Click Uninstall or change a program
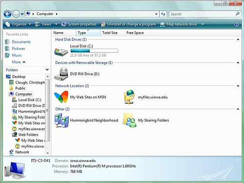This screenshot has height=183, width=244. (x=128, y=24)
